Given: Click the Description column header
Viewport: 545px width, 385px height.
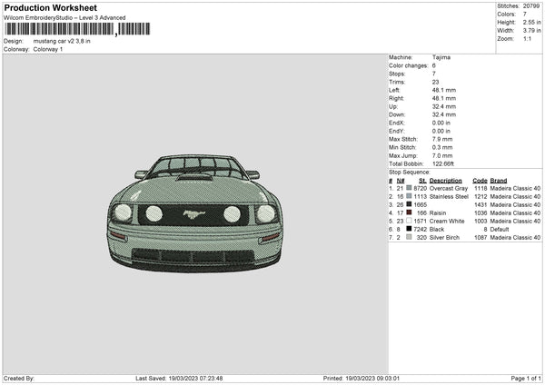Looking at the screenshot, I should (446, 181).
